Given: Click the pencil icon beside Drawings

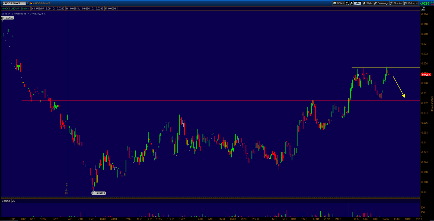Looking at the screenshot, I should coord(375,3).
